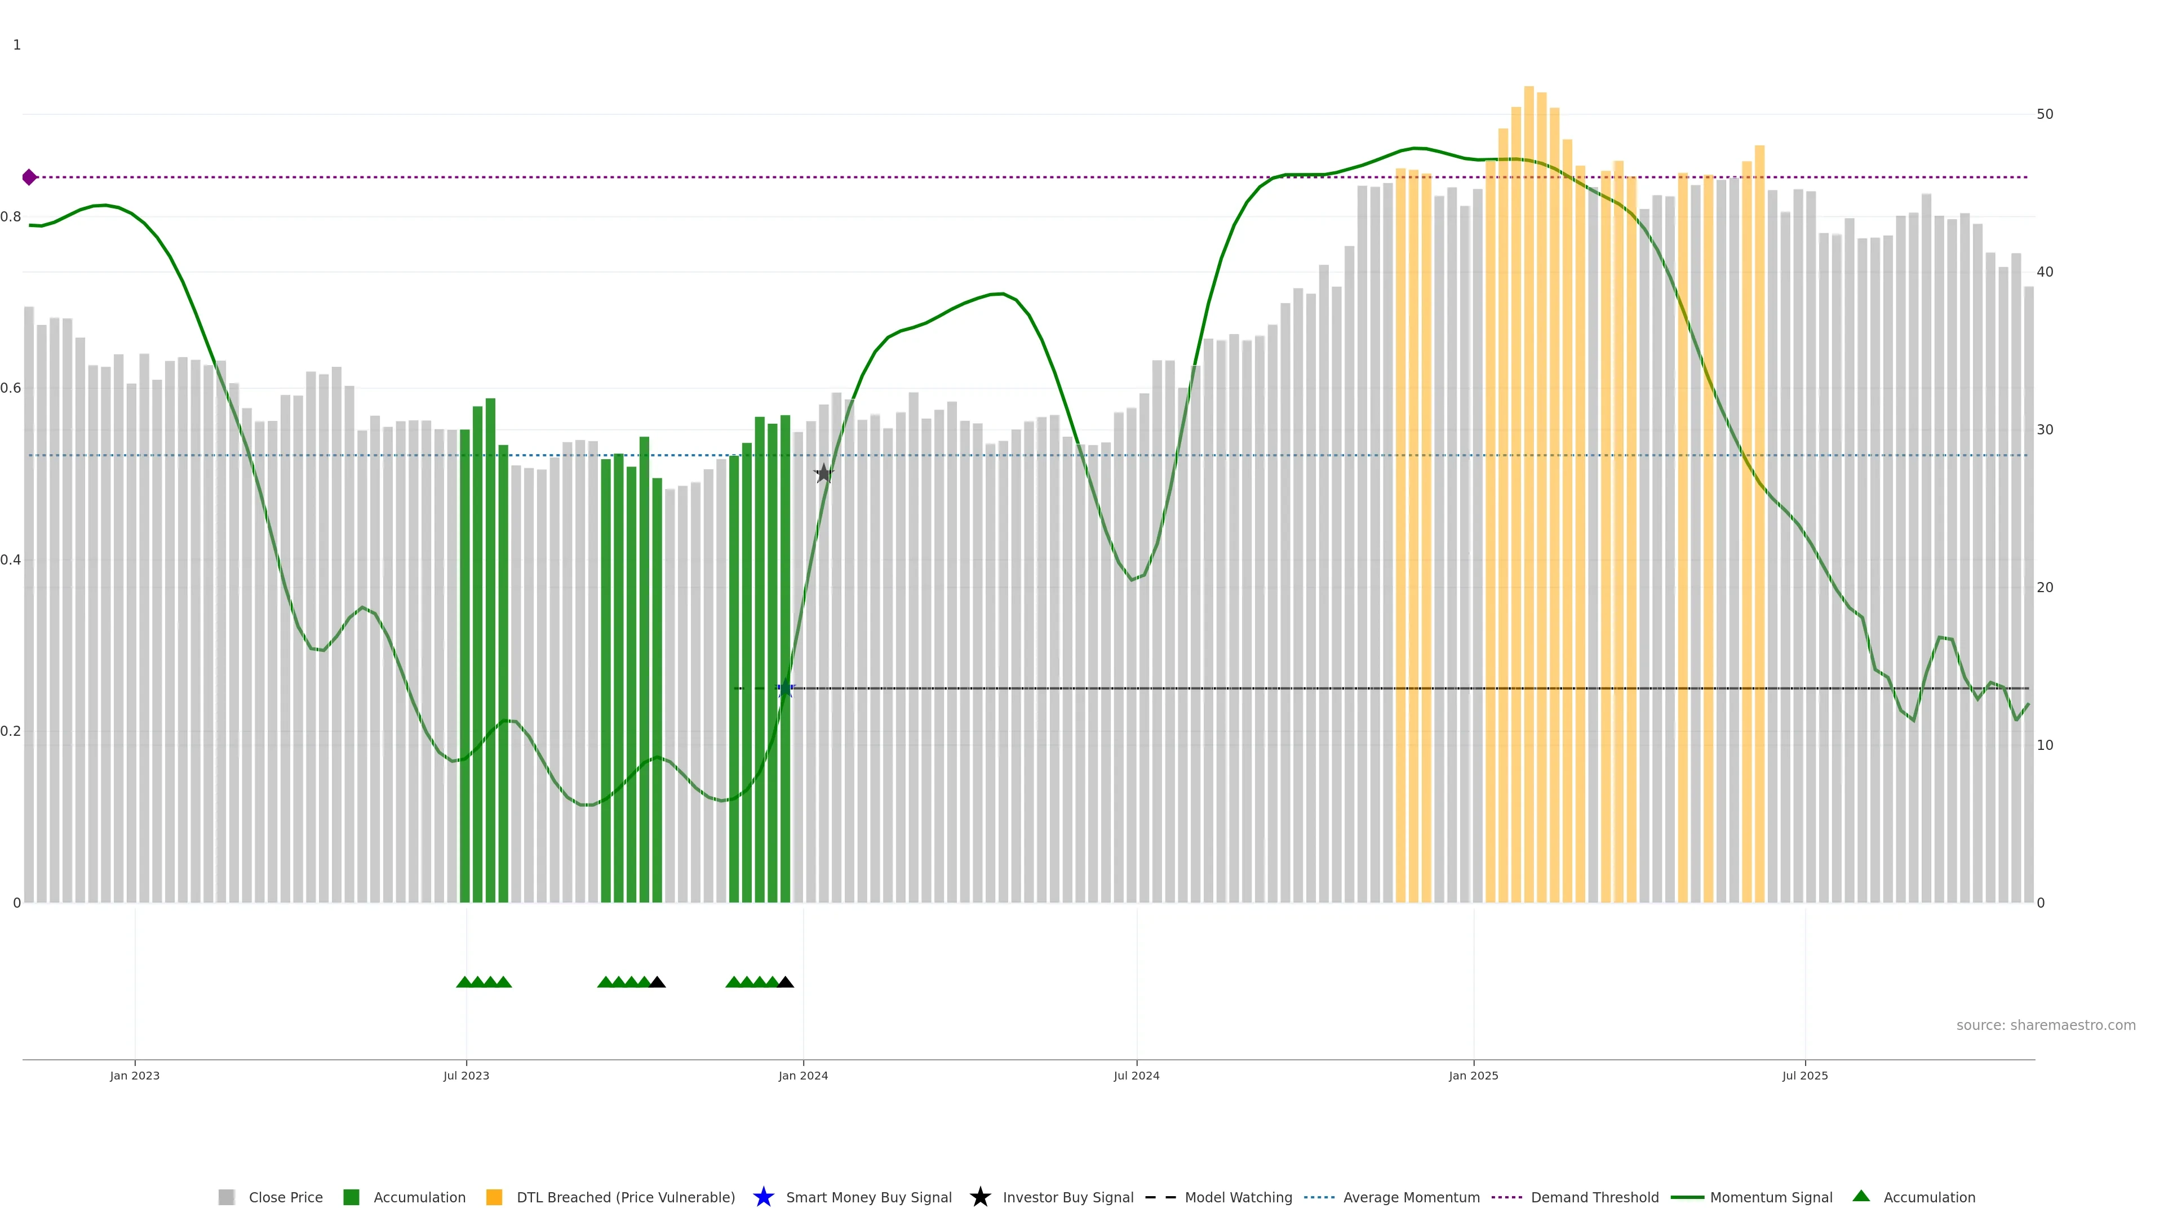Click the Jan 2025 axis label

click(1473, 1076)
